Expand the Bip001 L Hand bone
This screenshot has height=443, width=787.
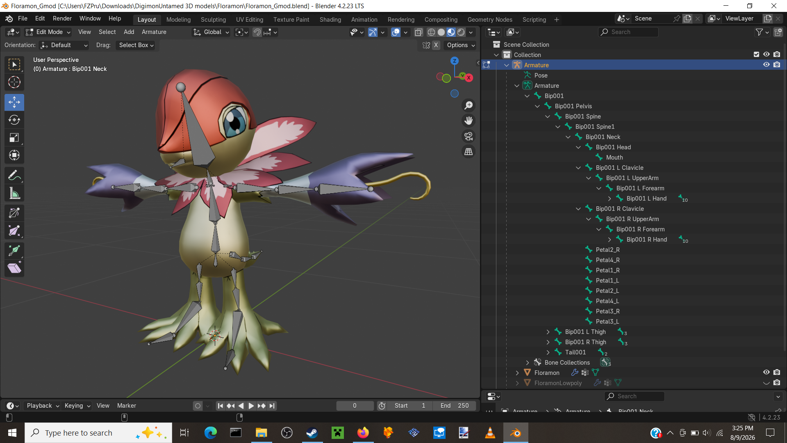610,199
